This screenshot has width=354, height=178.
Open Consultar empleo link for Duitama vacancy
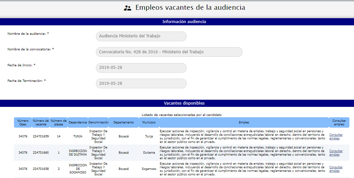[336, 153]
